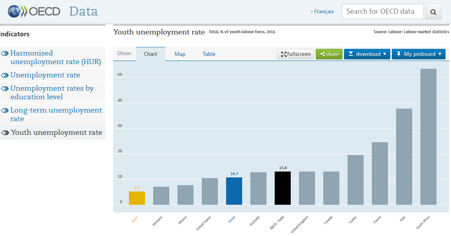Click the search magnifier icon button

coord(433,12)
